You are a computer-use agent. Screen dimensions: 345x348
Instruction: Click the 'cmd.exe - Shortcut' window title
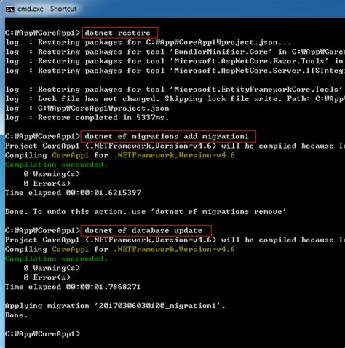[x=47, y=9]
